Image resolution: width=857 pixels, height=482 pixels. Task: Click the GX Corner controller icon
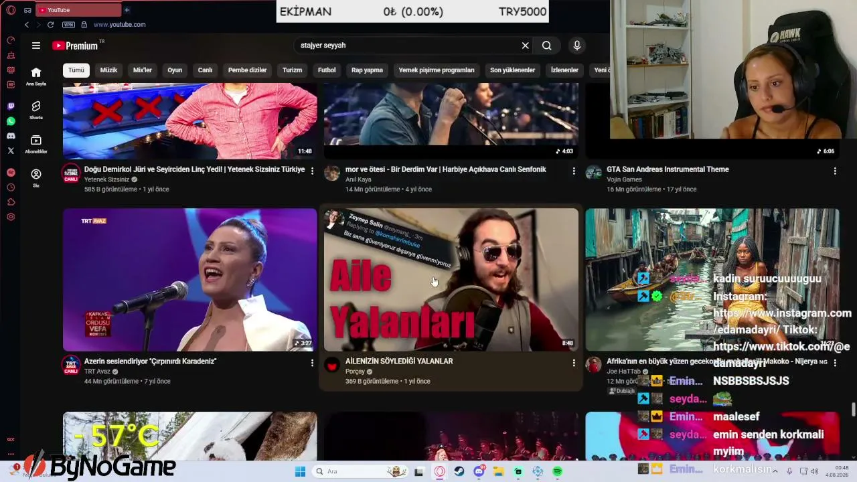point(27,10)
